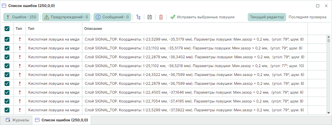
Task: Maximize the Список ошибок panel
Action: 318,6
